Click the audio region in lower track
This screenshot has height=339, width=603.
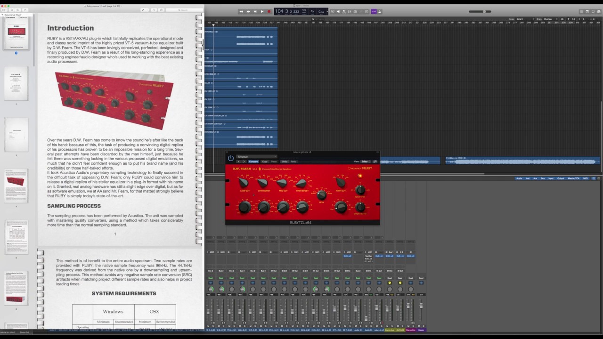point(523,161)
